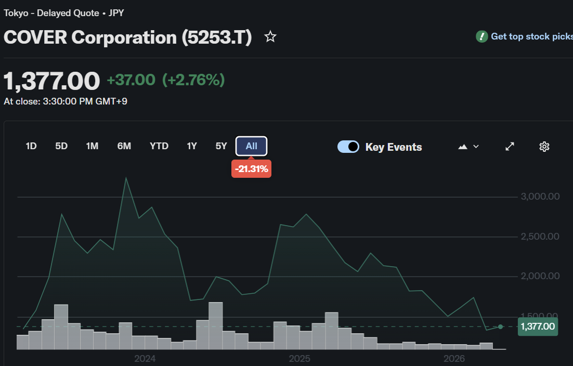Click the 2,500.00 price axis label
This screenshot has width=573, height=366.
coord(540,237)
